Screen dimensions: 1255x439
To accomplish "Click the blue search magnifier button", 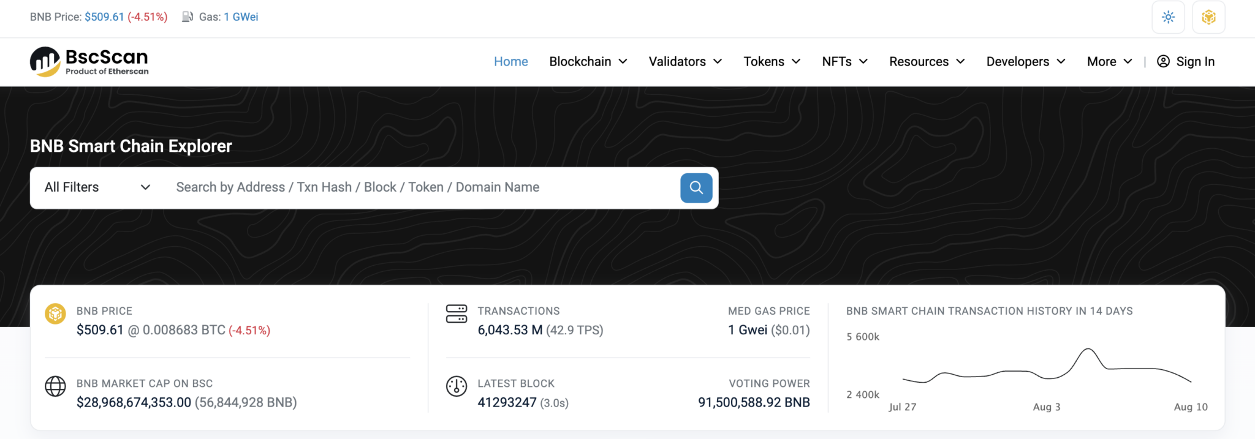I will pyautogui.click(x=696, y=187).
